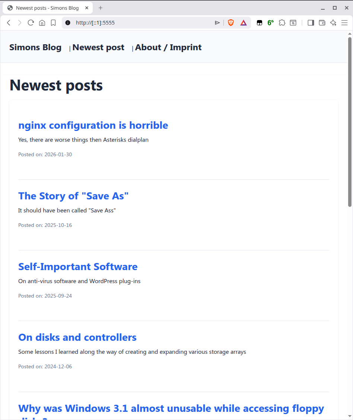Open the hamburger main menu

[344, 23]
